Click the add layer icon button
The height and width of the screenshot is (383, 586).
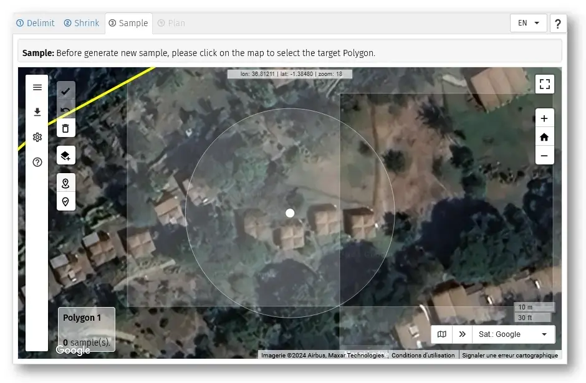(x=65, y=155)
